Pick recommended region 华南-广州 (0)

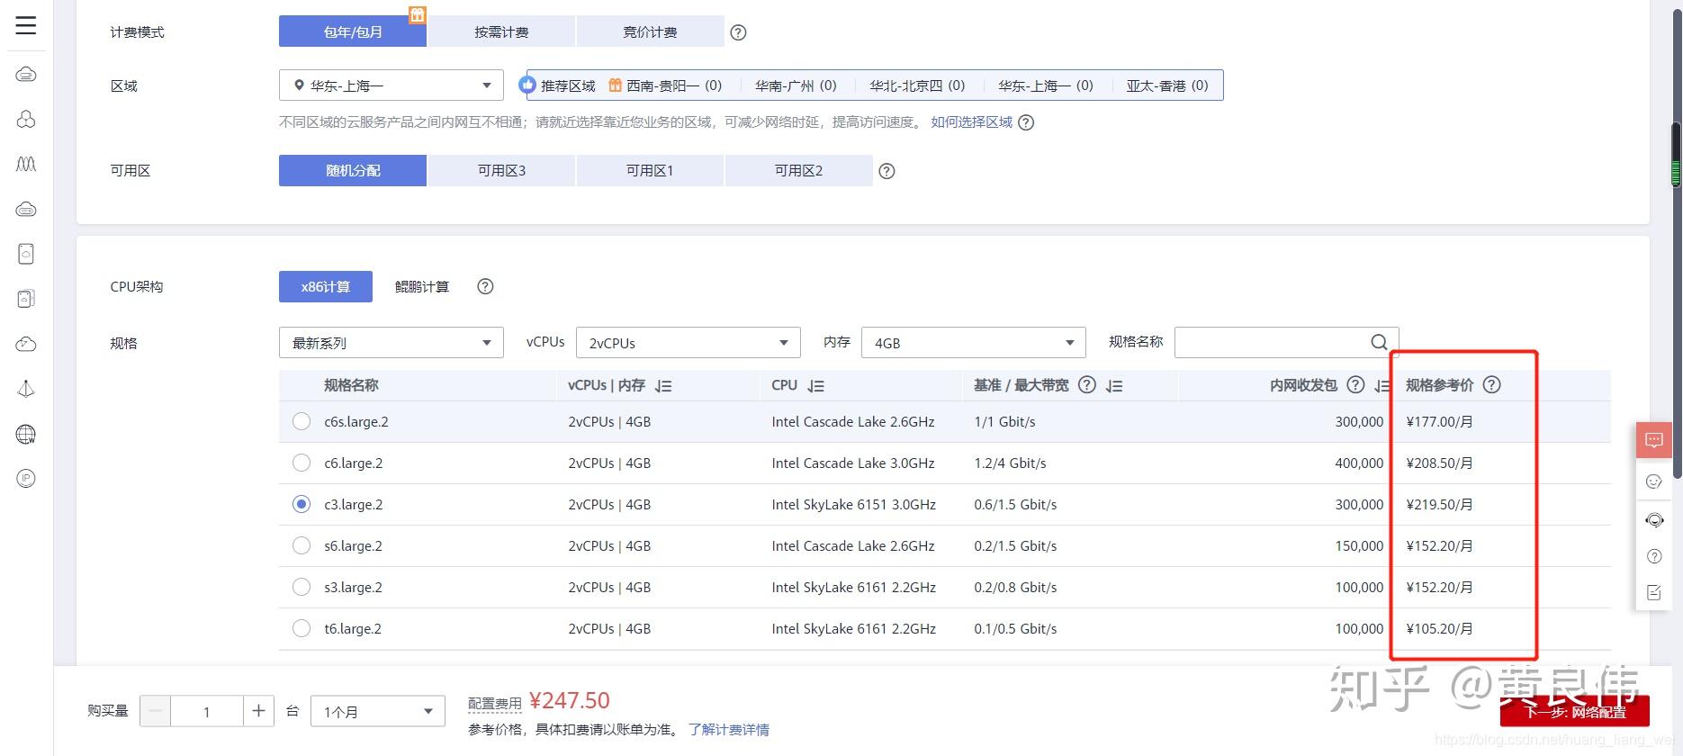click(796, 85)
